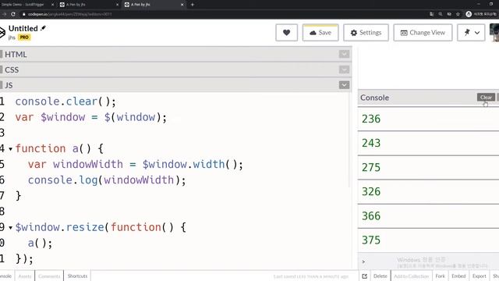Click the user avatar at top right
Image resolution: width=499 pixels, height=281 pixels.
[494, 33]
